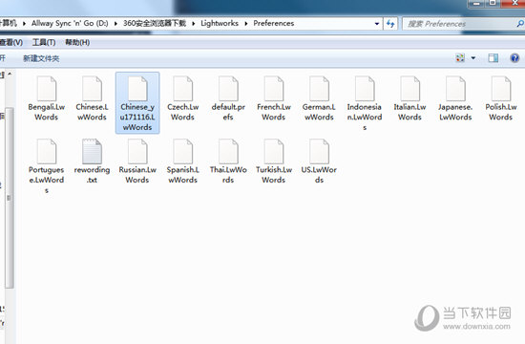Click the navigation pane scrollbar
The width and height of the screenshot is (525, 344).
[9, 198]
